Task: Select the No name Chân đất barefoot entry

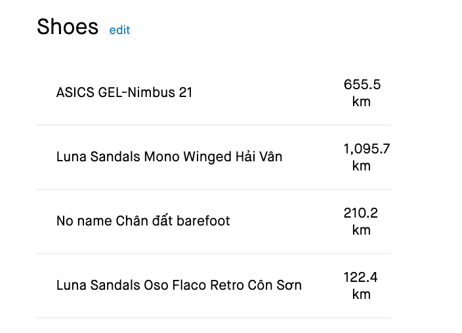Action: point(143,221)
